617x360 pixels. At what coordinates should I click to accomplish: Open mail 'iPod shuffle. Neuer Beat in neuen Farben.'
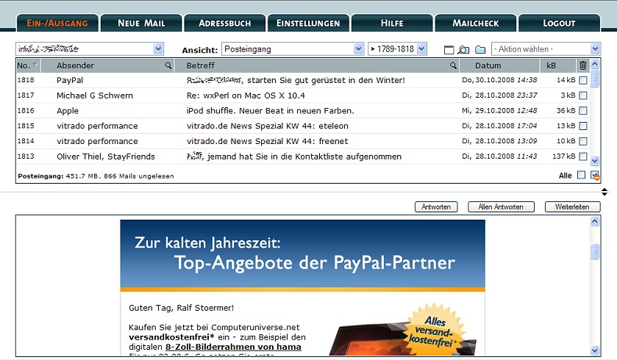271,111
